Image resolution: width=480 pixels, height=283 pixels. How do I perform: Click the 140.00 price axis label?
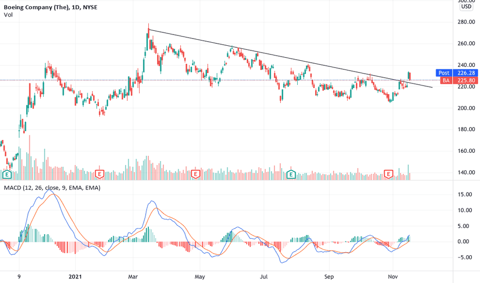point(466,172)
